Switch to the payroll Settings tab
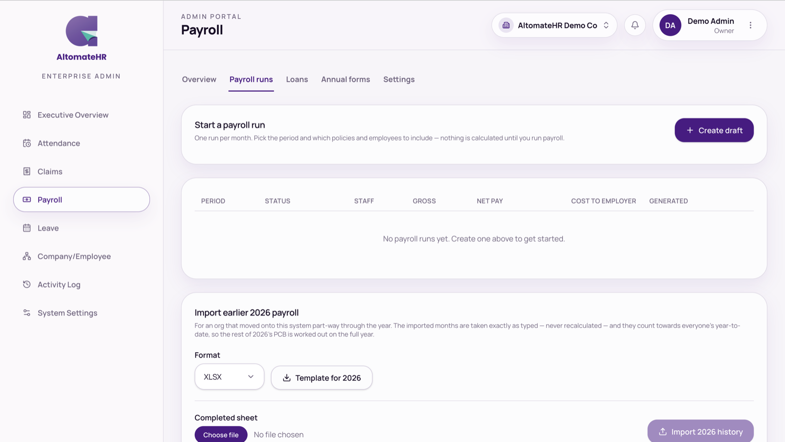The width and height of the screenshot is (785, 442). click(x=399, y=79)
